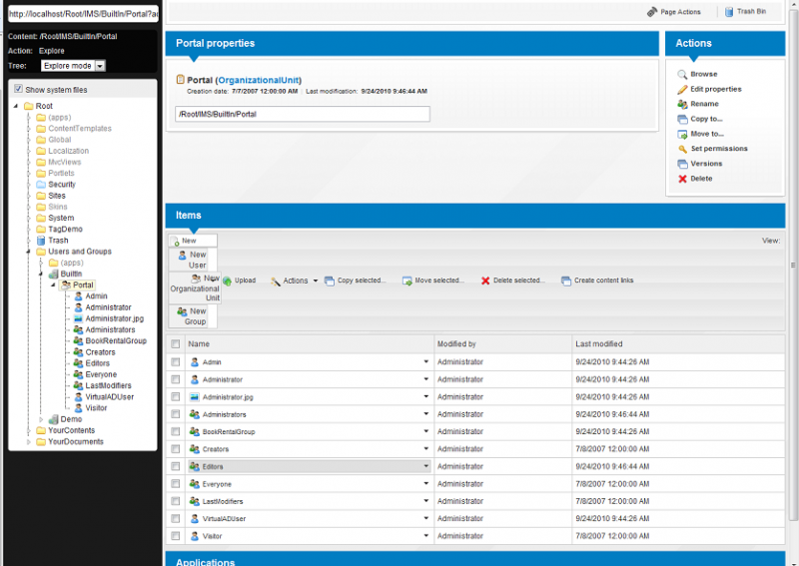Click the vertical page scrollbar
Image resolution: width=799 pixels, height=566 pixels.
click(793, 265)
